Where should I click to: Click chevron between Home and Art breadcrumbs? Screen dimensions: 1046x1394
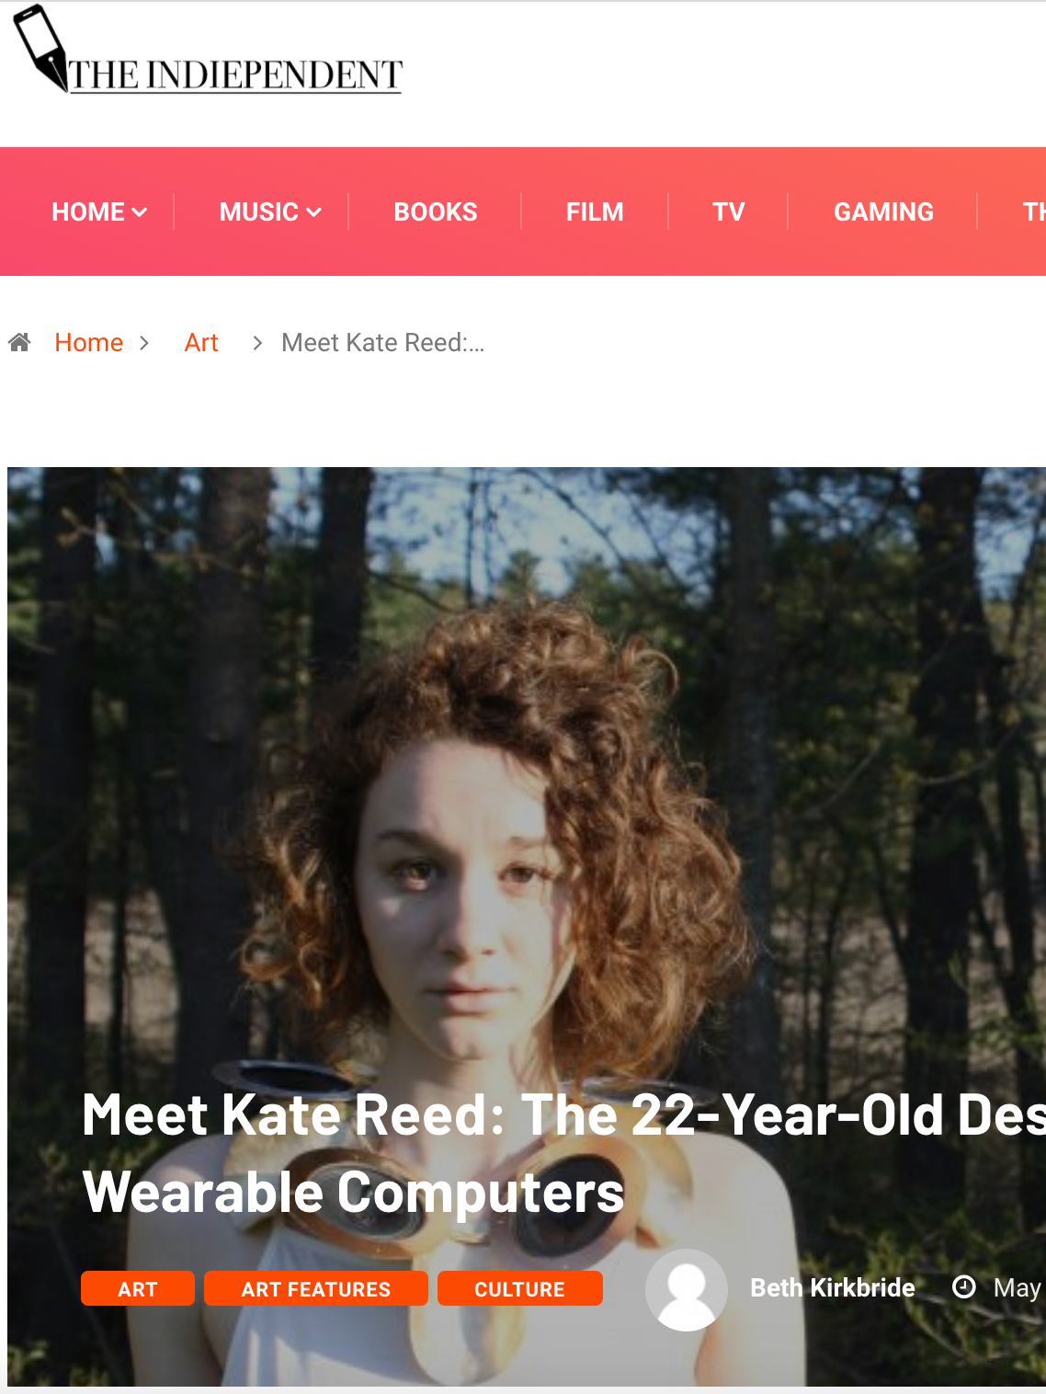click(x=144, y=343)
